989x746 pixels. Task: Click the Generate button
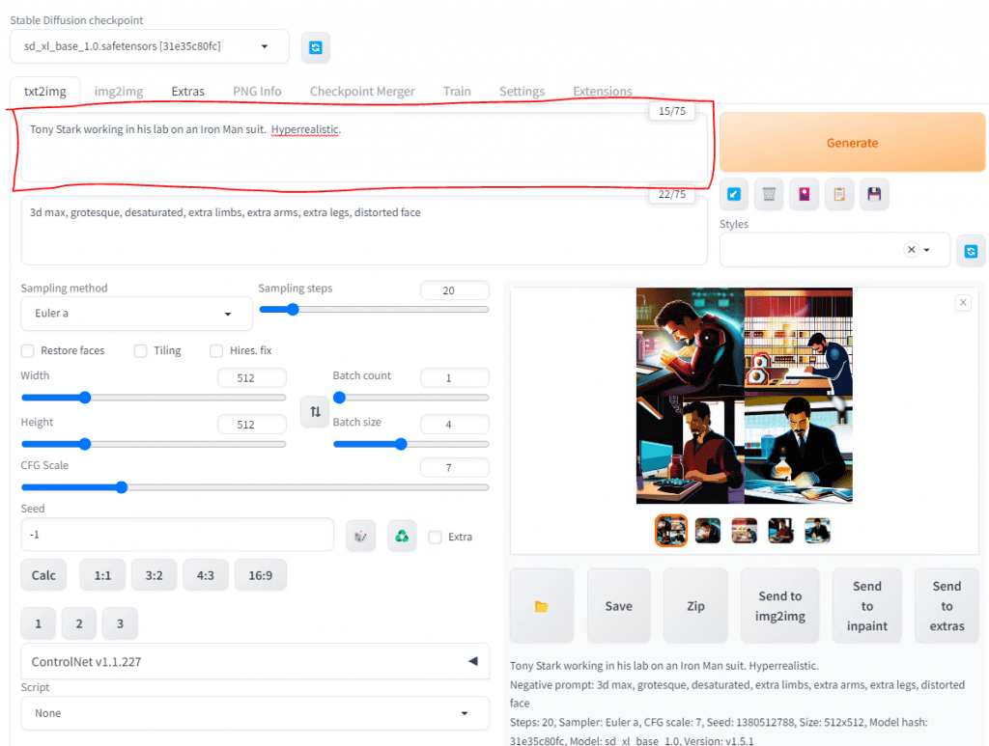[x=852, y=143]
